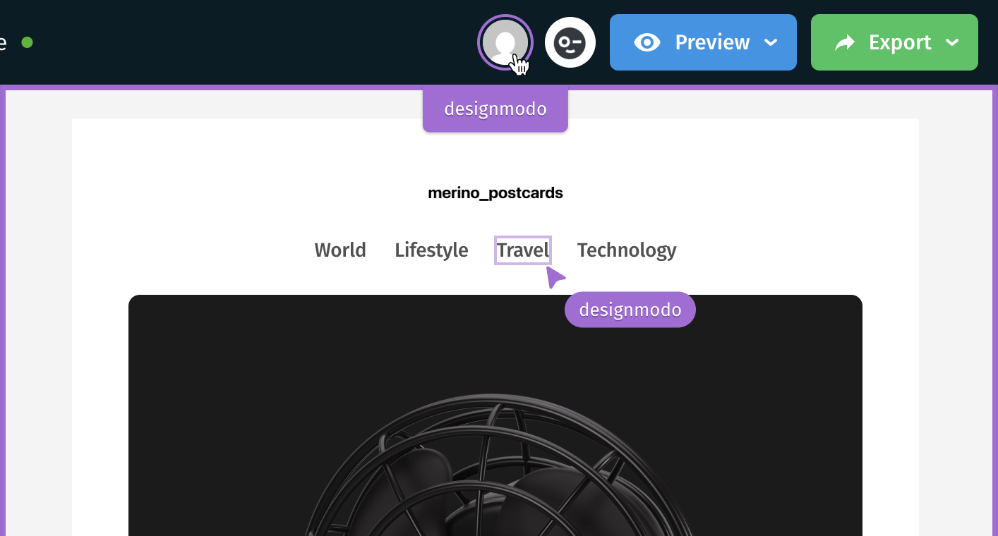
Task: Open the Preview dropdown chevron
Action: click(x=771, y=42)
